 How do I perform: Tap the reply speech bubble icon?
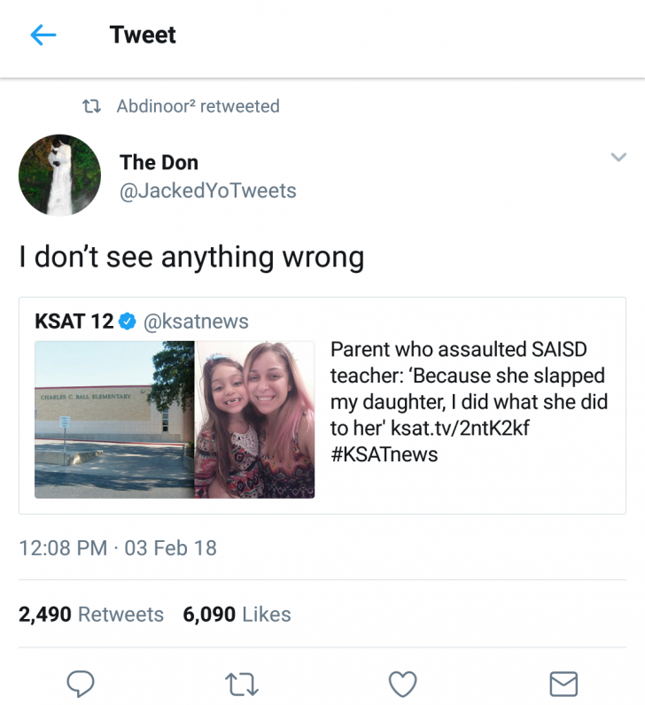coord(81,683)
